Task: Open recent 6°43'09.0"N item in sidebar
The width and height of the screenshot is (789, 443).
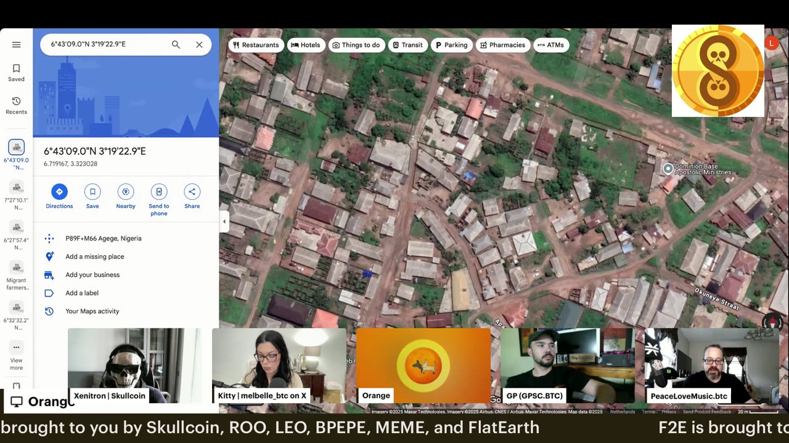Action: coord(17,155)
